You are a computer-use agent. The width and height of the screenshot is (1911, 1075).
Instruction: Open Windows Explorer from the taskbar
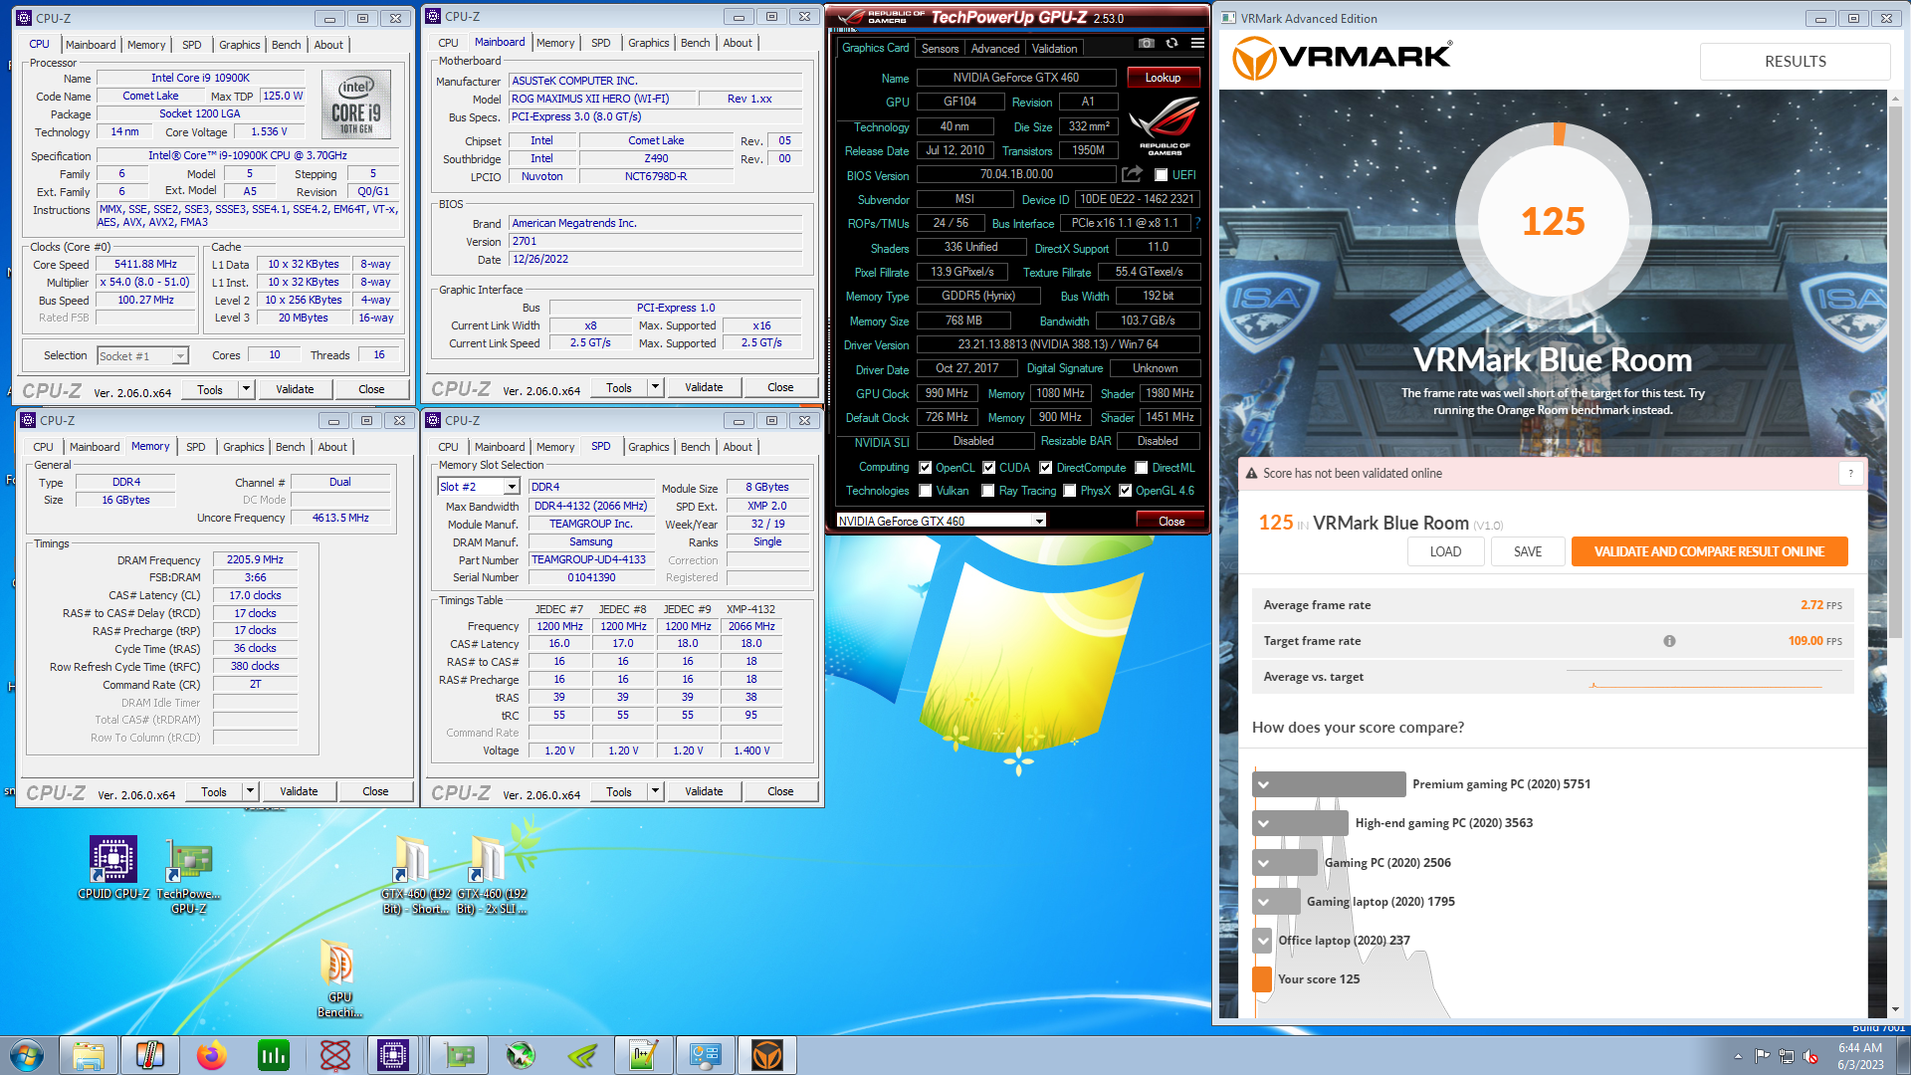[89, 1055]
